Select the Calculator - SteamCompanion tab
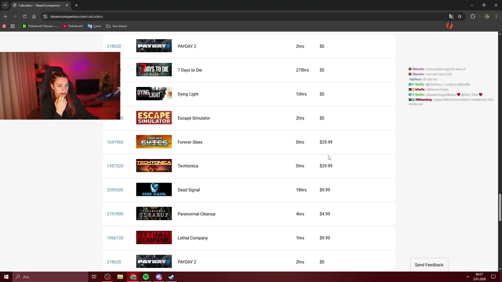 click(40, 5)
